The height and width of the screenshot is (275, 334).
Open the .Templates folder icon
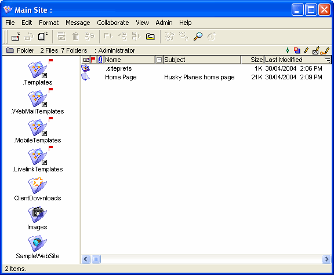(x=38, y=69)
